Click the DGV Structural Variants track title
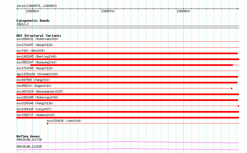247x153 pixels. [x=39, y=36]
